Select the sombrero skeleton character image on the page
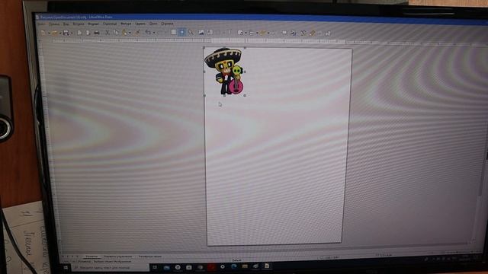 pyautogui.click(x=224, y=72)
